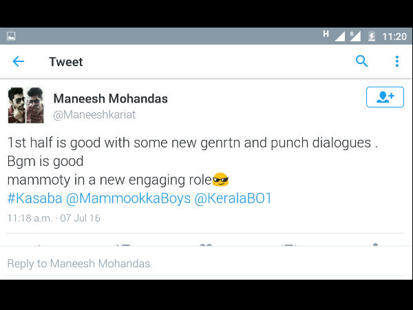
Task: Tap the 11:18 a.m. 07 Jul 16 timestamp
Action: 54,218
